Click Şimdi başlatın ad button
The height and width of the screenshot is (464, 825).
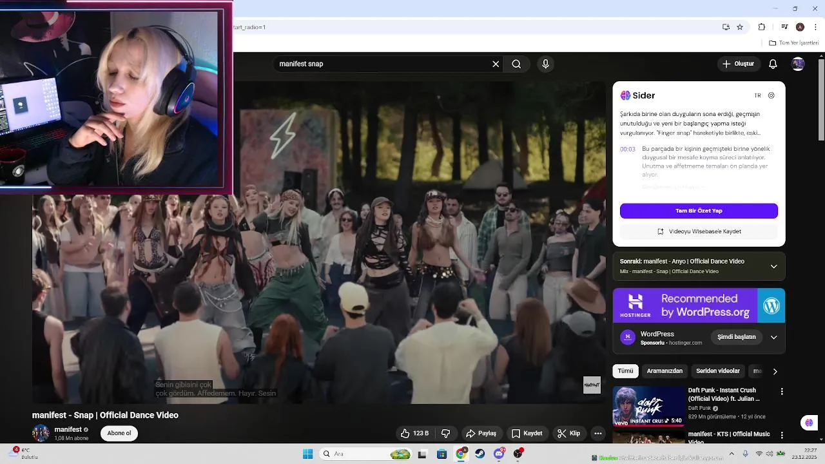pyautogui.click(x=736, y=337)
